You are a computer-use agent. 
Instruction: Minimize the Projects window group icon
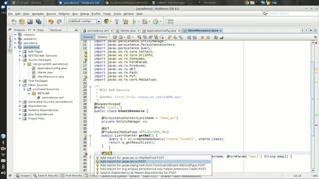coord(76,30)
